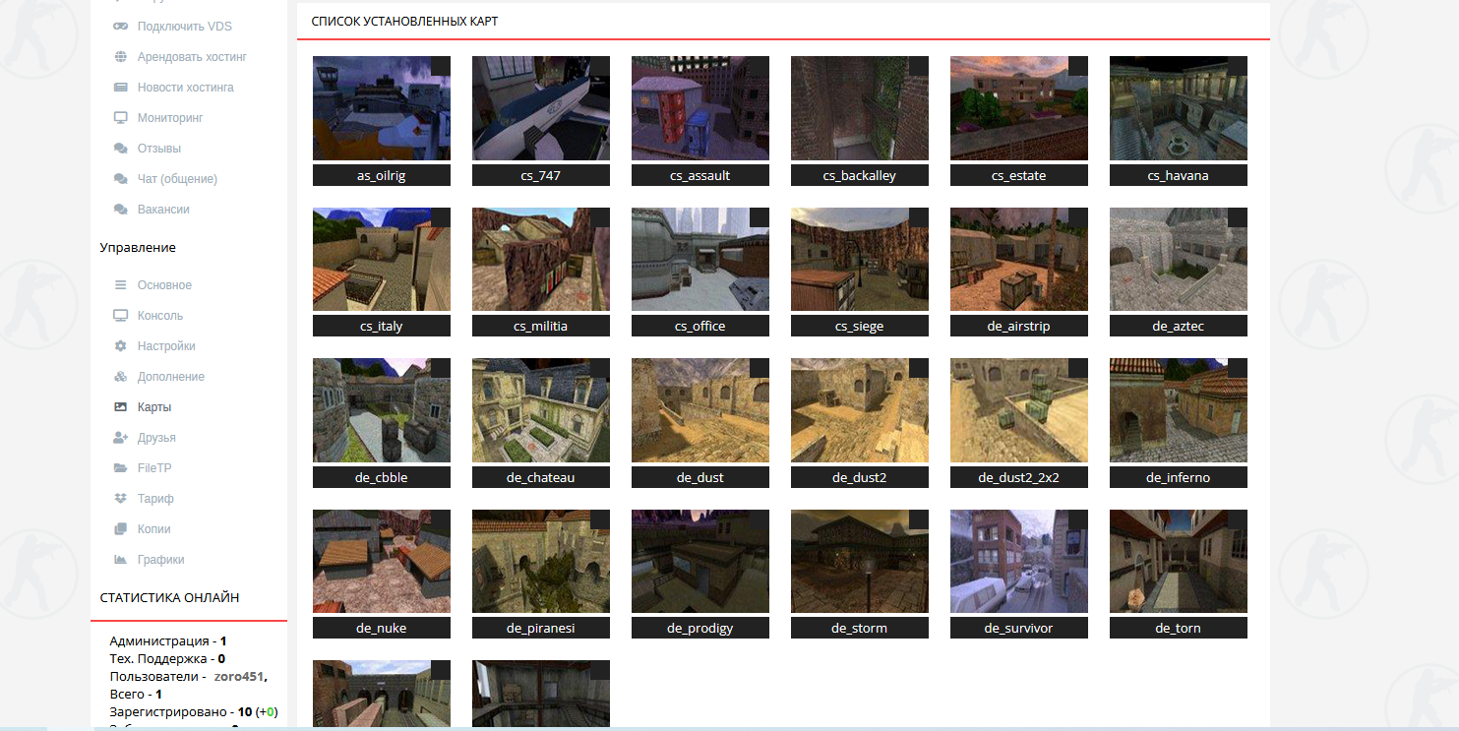Open reviews via the Отзывы chat-bubble icon
Image resolution: width=1459 pixels, height=731 pixels.
point(121,149)
